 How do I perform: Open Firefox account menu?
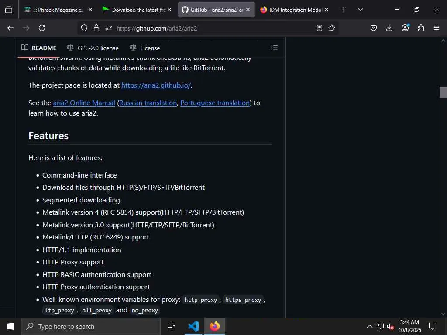[405, 27]
